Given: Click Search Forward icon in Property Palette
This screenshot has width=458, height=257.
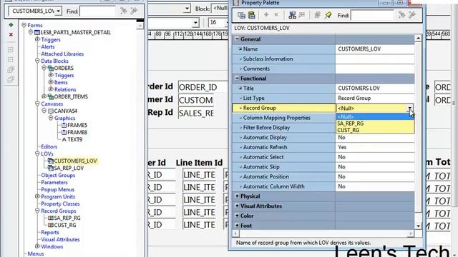Looking at the screenshot, I should 402,14.
